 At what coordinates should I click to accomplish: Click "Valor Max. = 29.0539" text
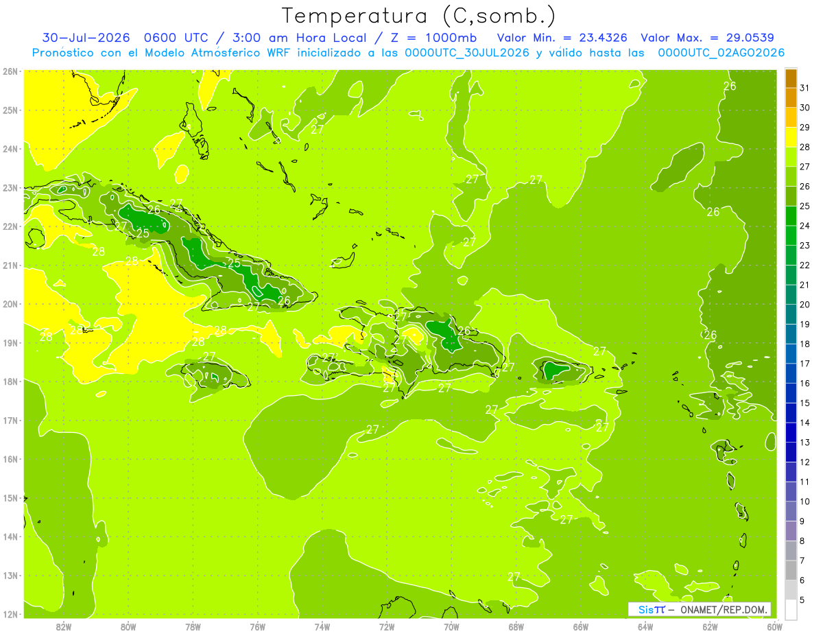click(x=707, y=38)
